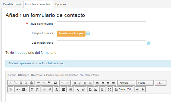Image resolution: width=171 pixels, height=102 pixels.
Task: Open the Ta... font size dropdown
Action: click(161, 83)
